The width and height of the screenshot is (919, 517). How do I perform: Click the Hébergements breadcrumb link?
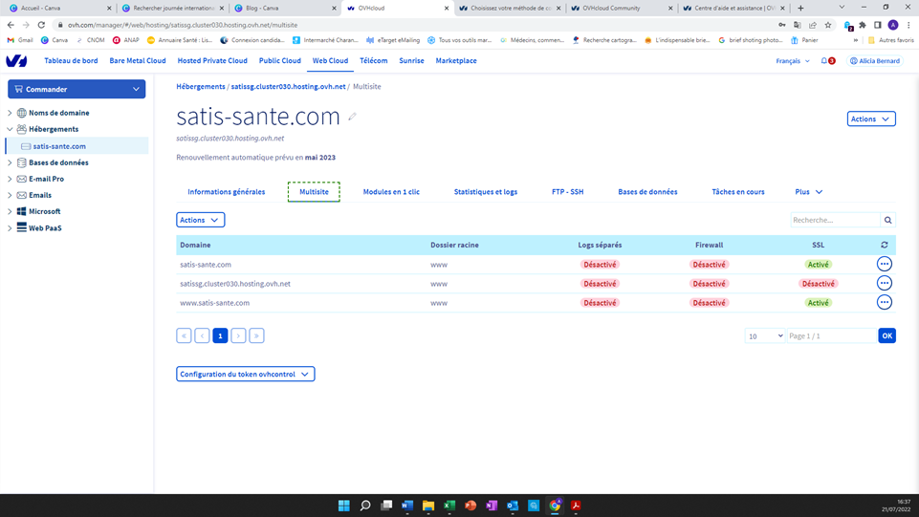click(200, 86)
